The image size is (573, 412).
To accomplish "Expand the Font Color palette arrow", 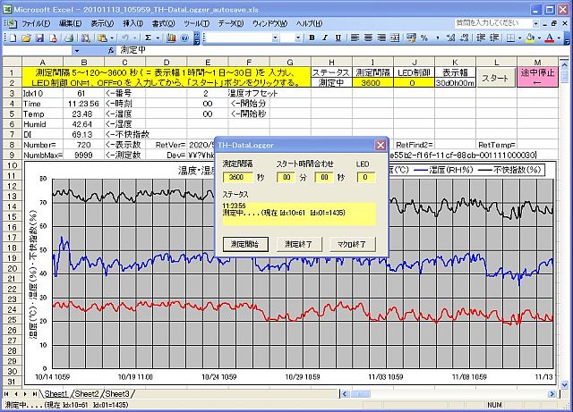I will tap(559, 38).
